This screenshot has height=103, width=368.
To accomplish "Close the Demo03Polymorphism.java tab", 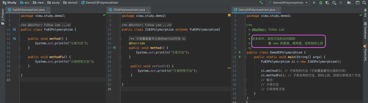I will pos(278,10).
